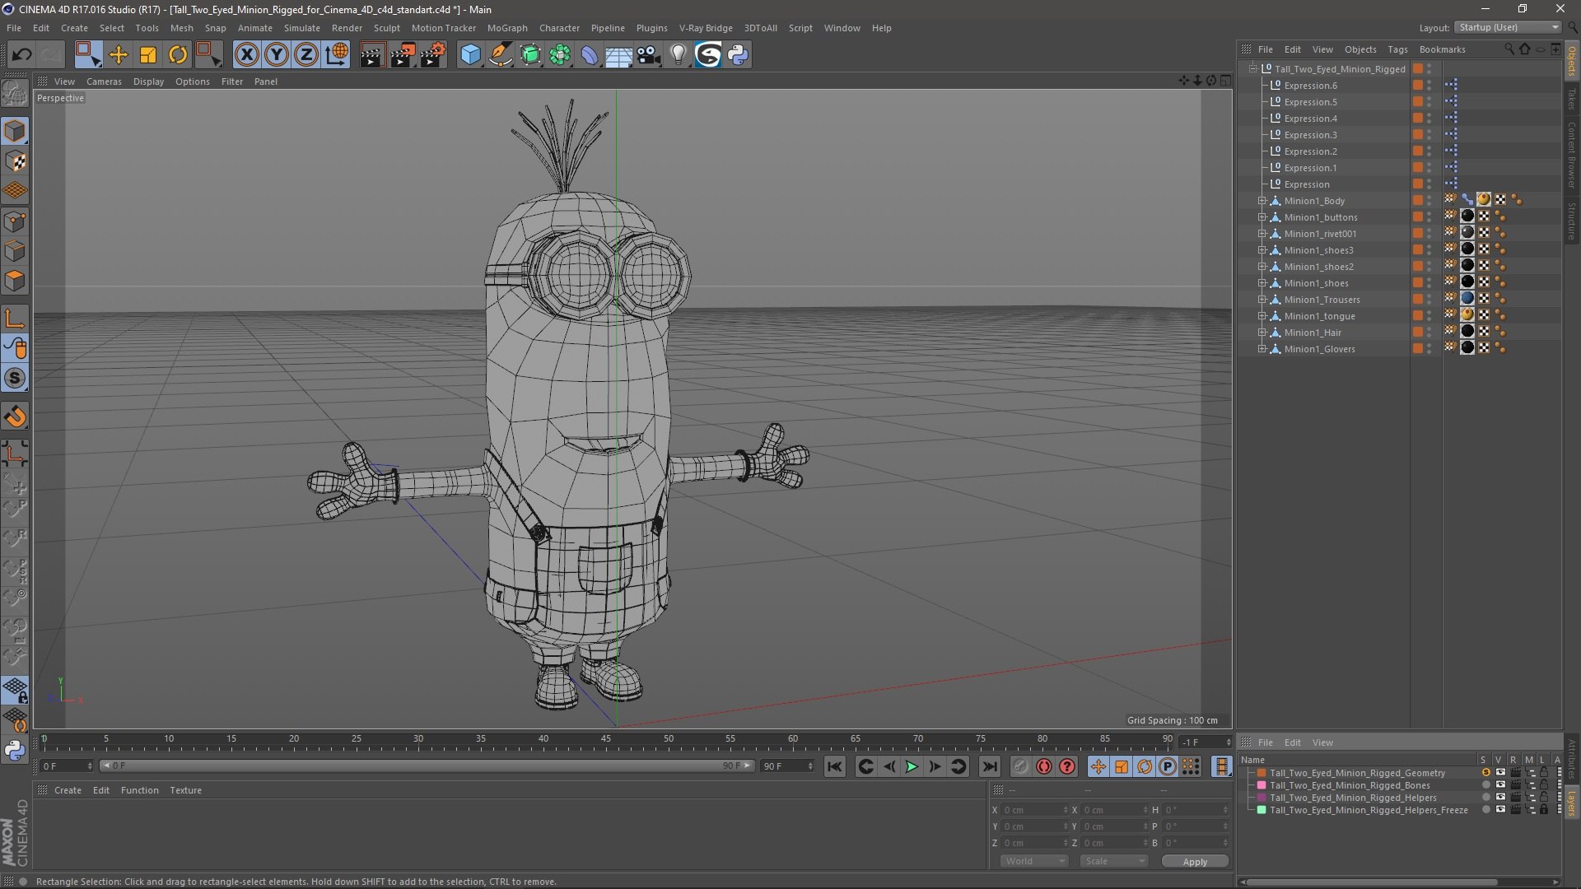Select the Scale tool

click(x=148, y=55)
